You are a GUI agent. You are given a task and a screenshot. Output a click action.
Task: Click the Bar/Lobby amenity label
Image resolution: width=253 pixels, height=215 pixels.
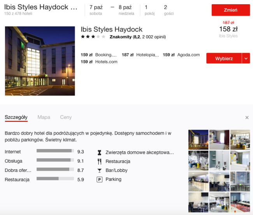(116, 170)
